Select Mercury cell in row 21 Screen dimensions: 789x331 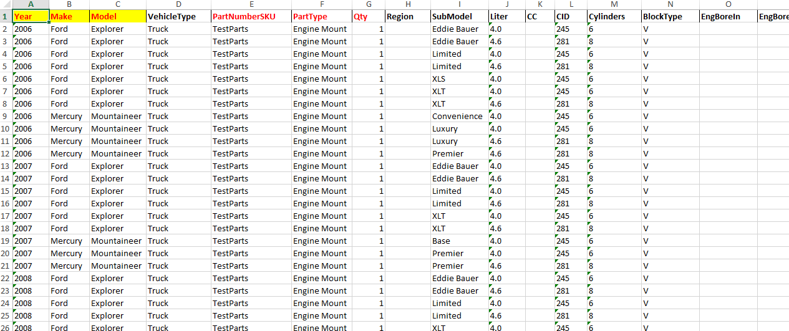pyautogui.click(x=69, y=266)
